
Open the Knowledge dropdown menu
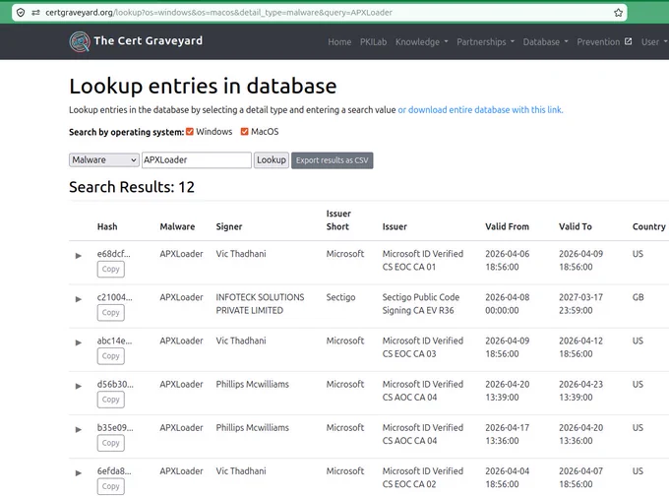[421, 42]
